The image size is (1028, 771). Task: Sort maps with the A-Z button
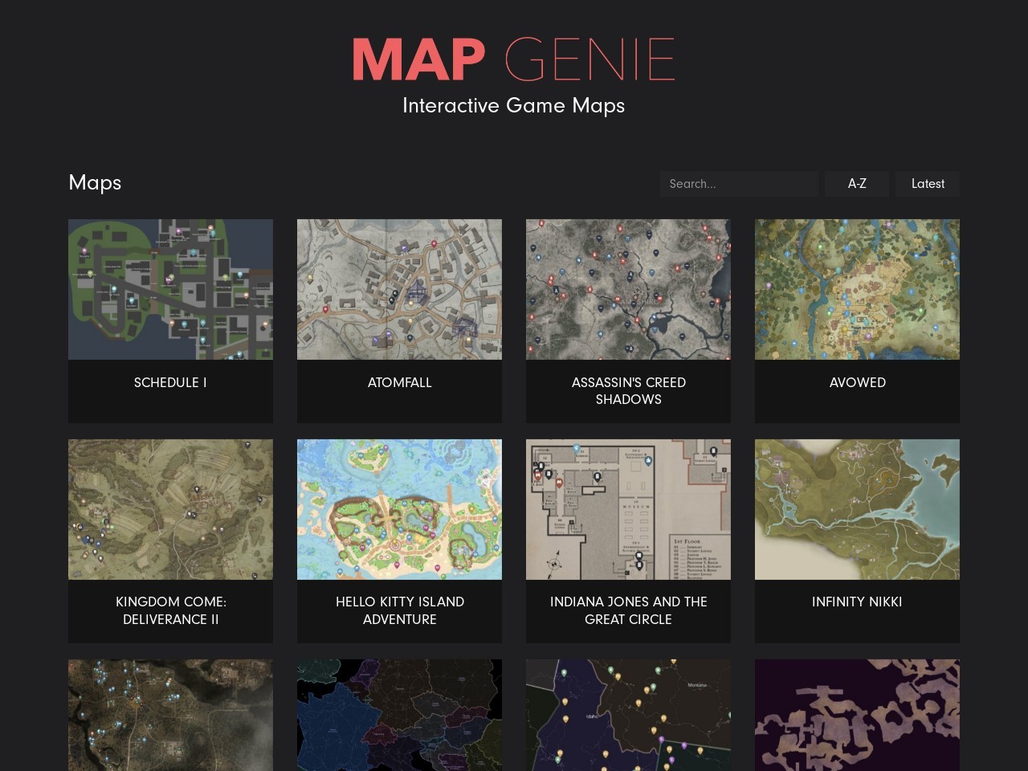[x=857, y=184]
